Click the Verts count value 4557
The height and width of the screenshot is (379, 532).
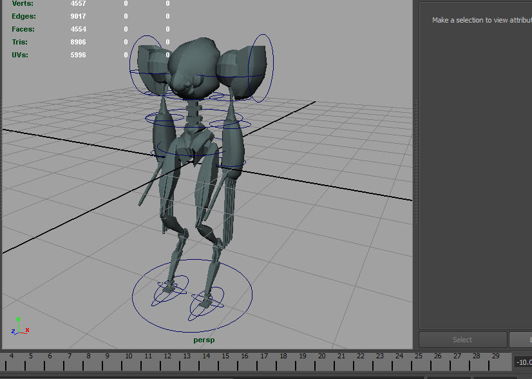(79, 4)
